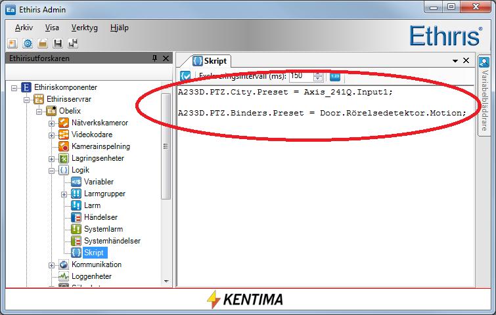Open the Visa menu
This screenshot has width=496, height=315.
52,28
